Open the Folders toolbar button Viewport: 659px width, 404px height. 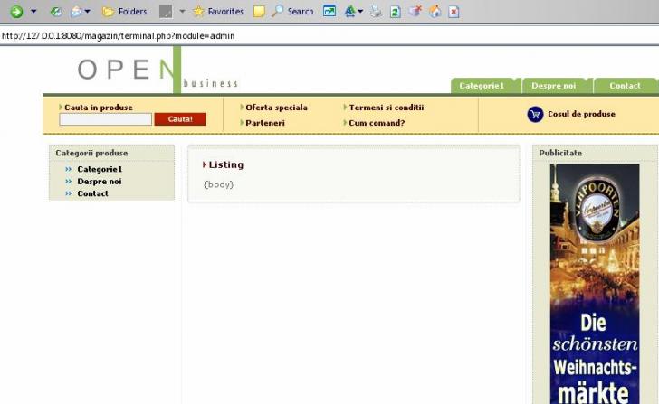click(x=124, y=12)
